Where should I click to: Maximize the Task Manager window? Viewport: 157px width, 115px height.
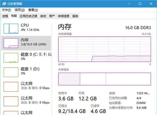[140, 4]
